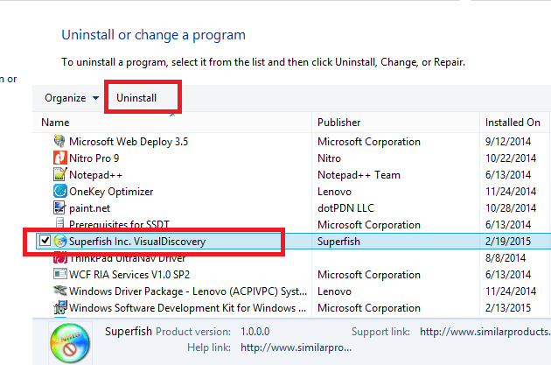This screenshot has width=551, height=365.
Task: Click the OneKey Optimizer icon
Action: (x=59, y=192)
